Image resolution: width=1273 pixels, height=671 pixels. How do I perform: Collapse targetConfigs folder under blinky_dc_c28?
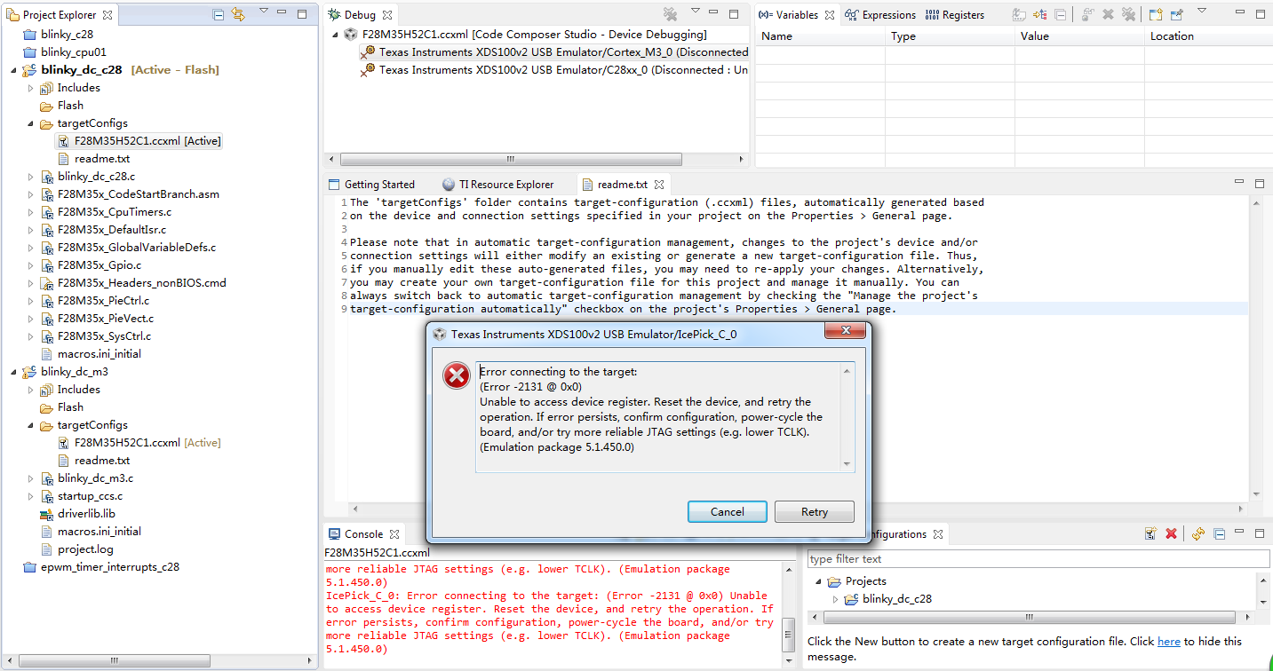[30, 123]
